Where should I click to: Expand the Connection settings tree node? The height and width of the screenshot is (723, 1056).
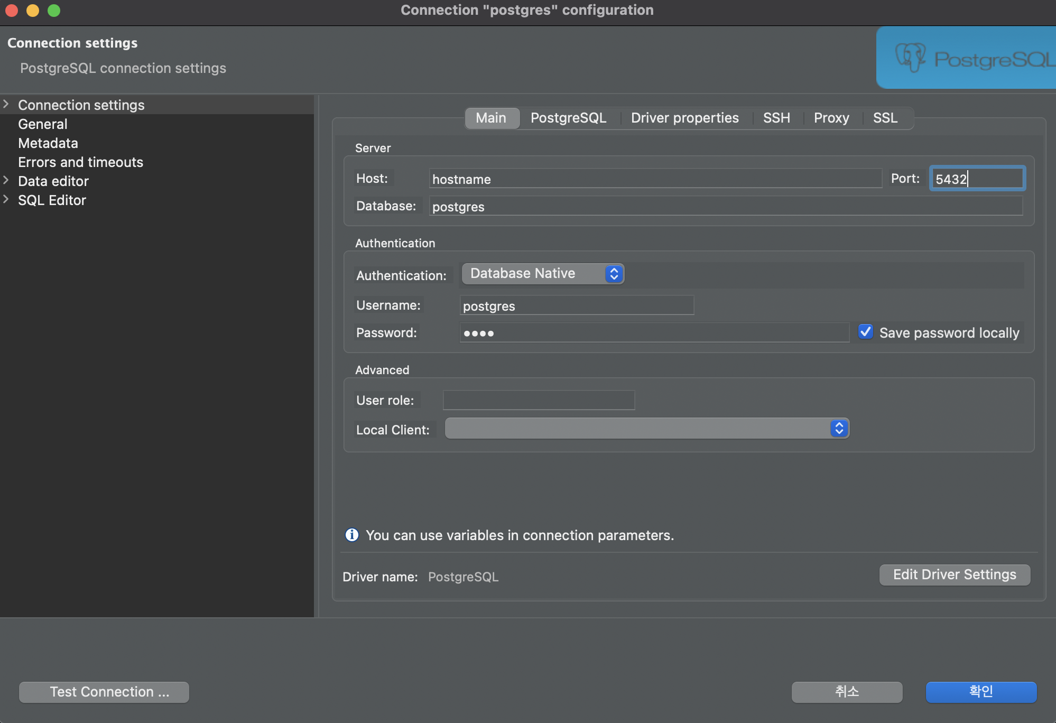click(x=6, y=105)
